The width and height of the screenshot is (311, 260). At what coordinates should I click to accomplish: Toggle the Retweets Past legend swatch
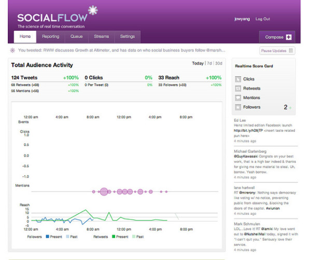(133, 236)
